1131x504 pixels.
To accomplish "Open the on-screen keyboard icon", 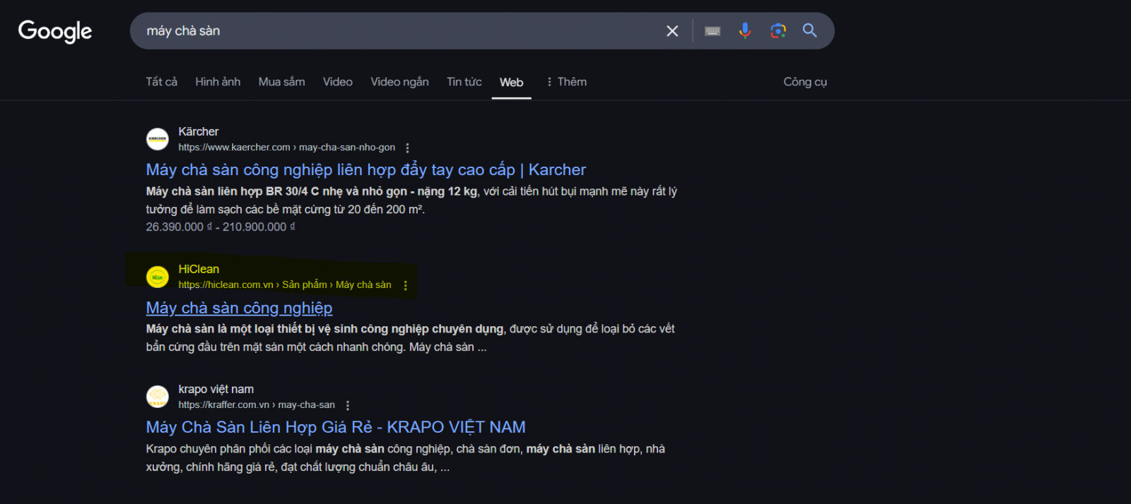I will click(x=713, y=31).
